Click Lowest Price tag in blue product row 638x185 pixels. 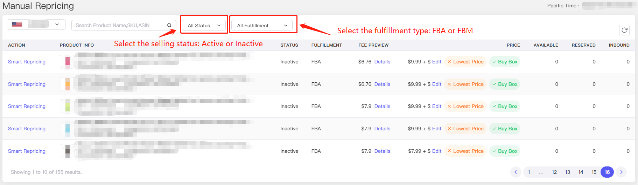point(465,129)
